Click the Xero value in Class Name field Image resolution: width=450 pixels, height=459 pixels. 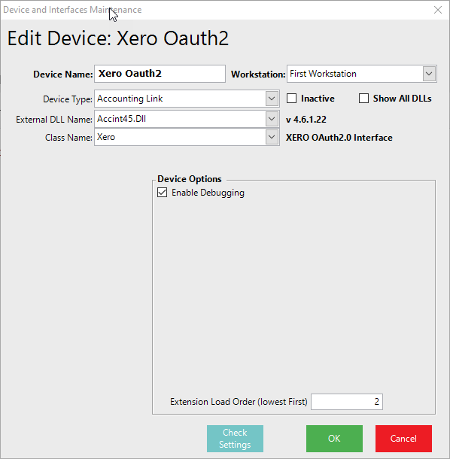106,137
